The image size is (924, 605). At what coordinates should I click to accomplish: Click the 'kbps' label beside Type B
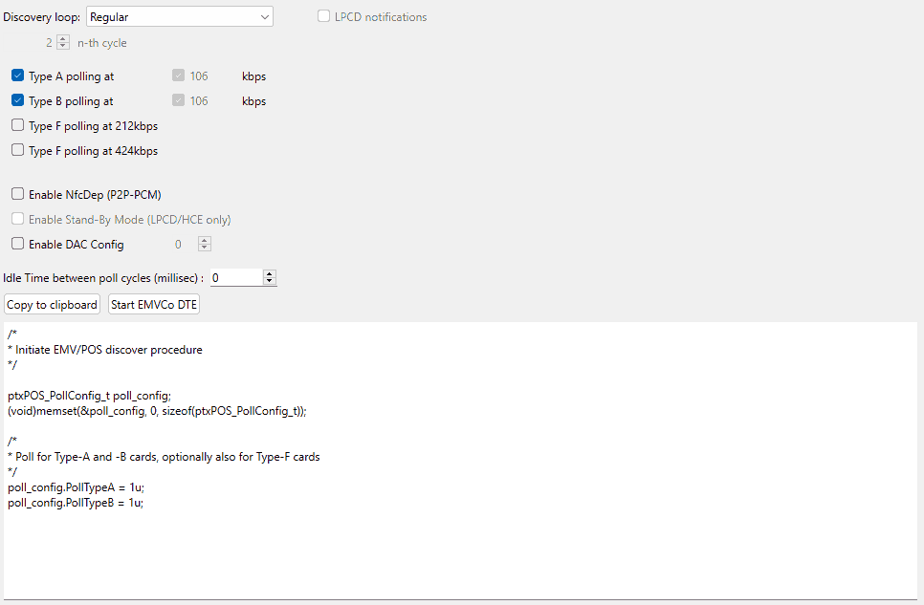tap(254, 100)
